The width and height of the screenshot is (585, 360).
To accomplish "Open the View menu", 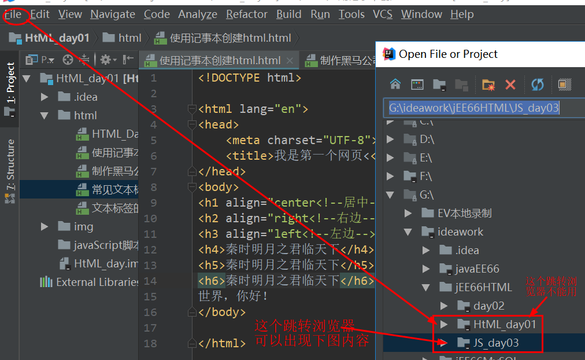I will tap(70, 14).
